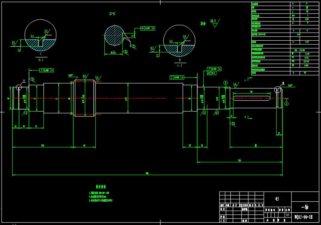Click the overall shaft length dimension at bottom
Screen dimensions: 321x225
pos(147,173)
